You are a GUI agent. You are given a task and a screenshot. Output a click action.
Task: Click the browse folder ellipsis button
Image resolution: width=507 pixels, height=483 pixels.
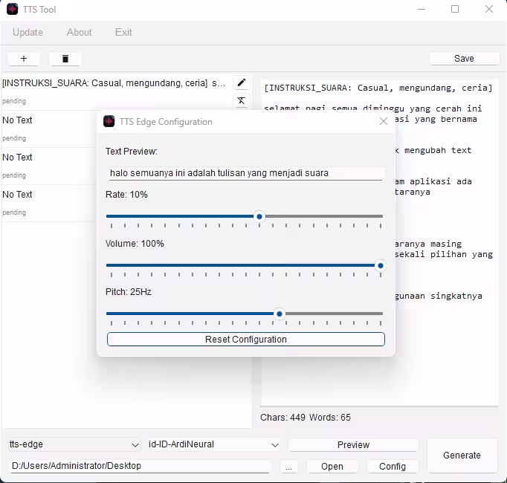(290, 466)
